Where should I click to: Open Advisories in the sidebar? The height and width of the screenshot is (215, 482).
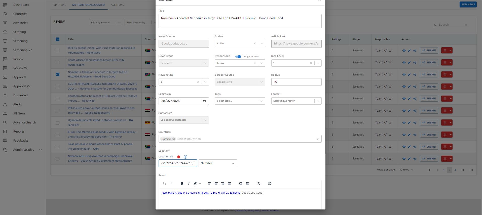(21, 23)
